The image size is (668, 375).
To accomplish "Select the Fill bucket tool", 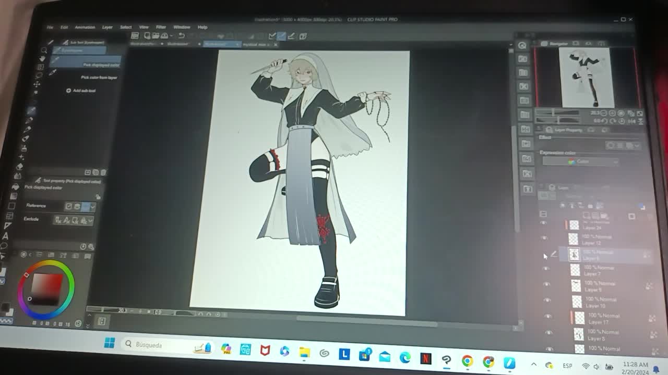I will [16, 186].
